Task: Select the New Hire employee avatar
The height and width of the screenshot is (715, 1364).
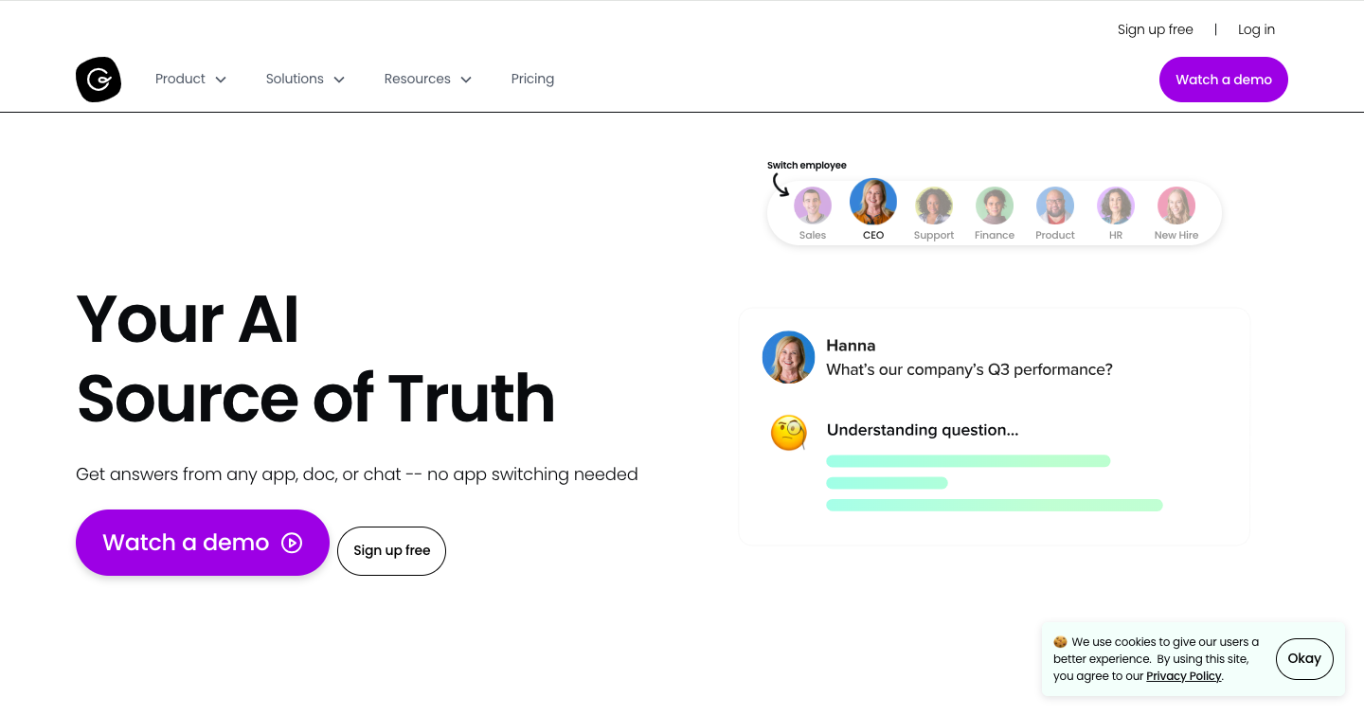Action: point(1176,206)
